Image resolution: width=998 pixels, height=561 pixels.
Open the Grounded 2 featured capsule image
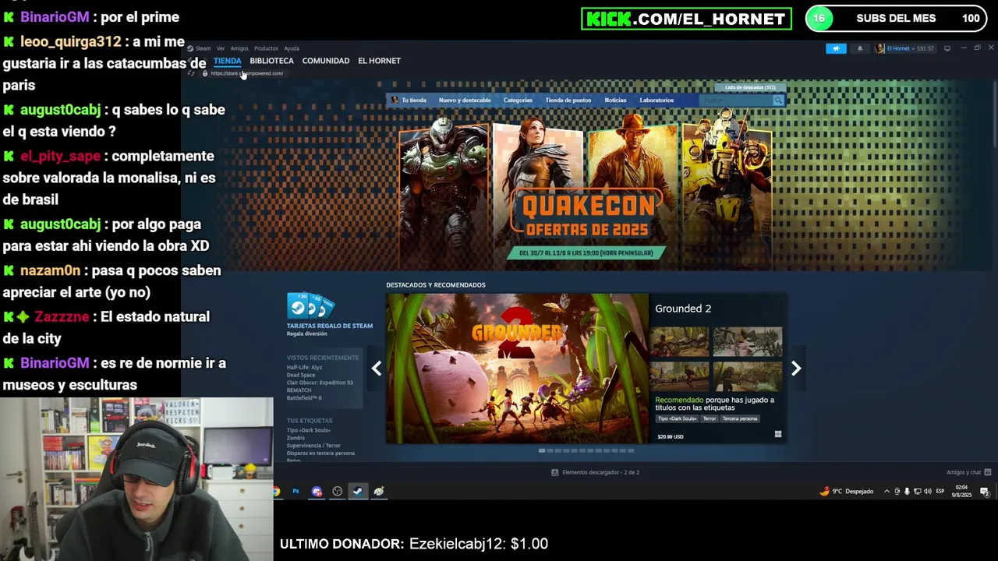518,369
